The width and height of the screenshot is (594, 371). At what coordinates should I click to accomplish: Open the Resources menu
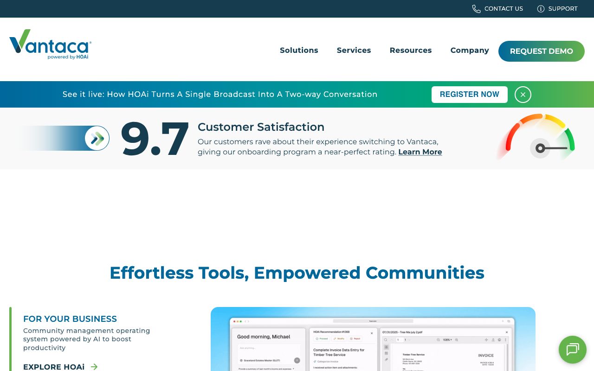tap(411, 50)
